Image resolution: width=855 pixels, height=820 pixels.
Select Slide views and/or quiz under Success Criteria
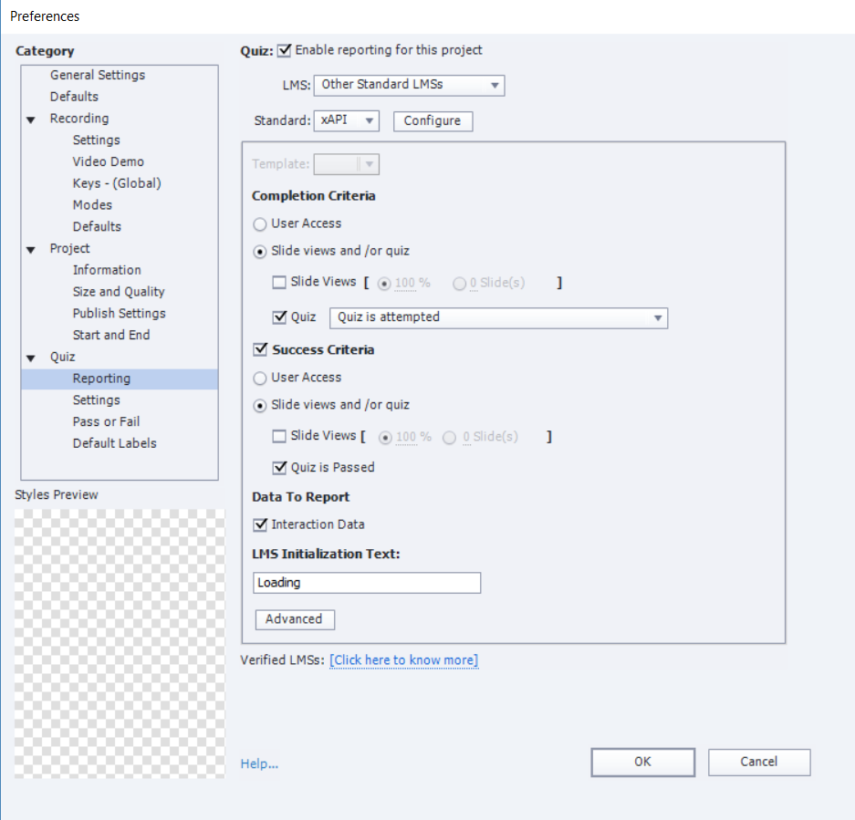[x=260, y=405]
